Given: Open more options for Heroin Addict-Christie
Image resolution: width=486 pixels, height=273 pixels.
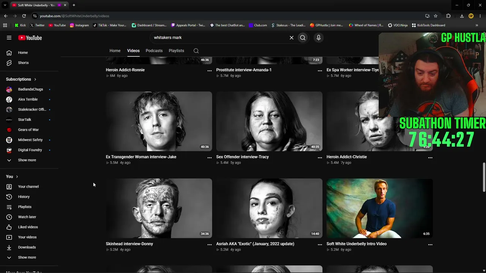Looking at the screenshot, I should [x=430, y=157].
